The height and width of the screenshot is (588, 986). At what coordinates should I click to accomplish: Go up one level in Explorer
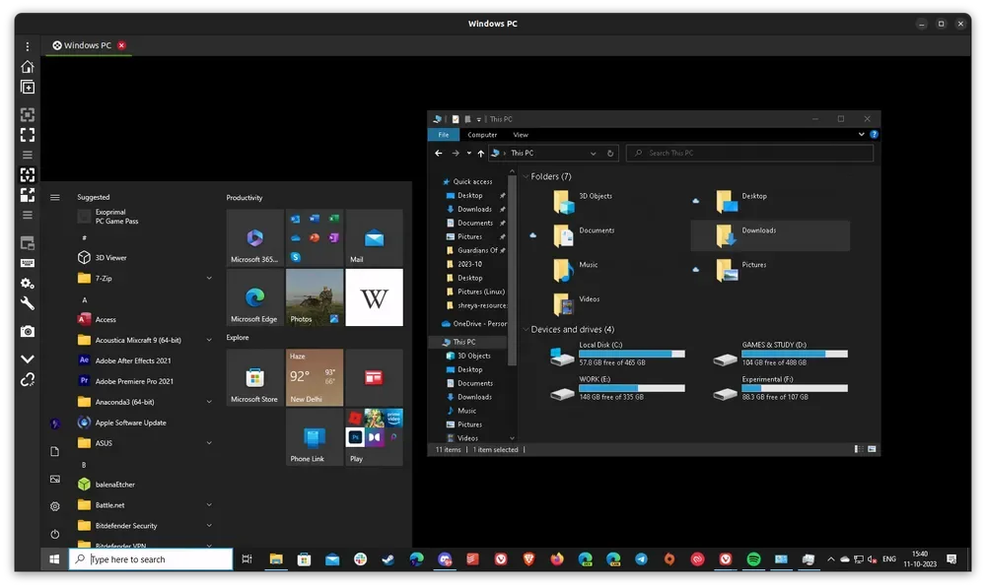(x=480, y=154)
